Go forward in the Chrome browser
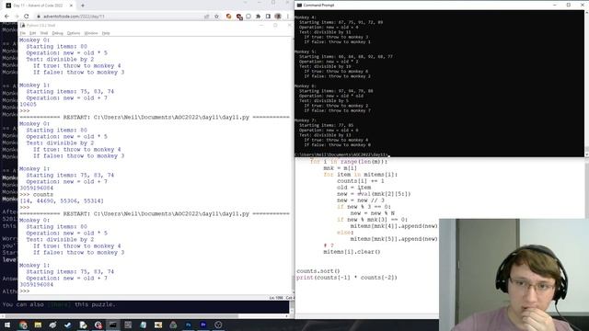Screen dimensions: 589x331 (17, 17)
